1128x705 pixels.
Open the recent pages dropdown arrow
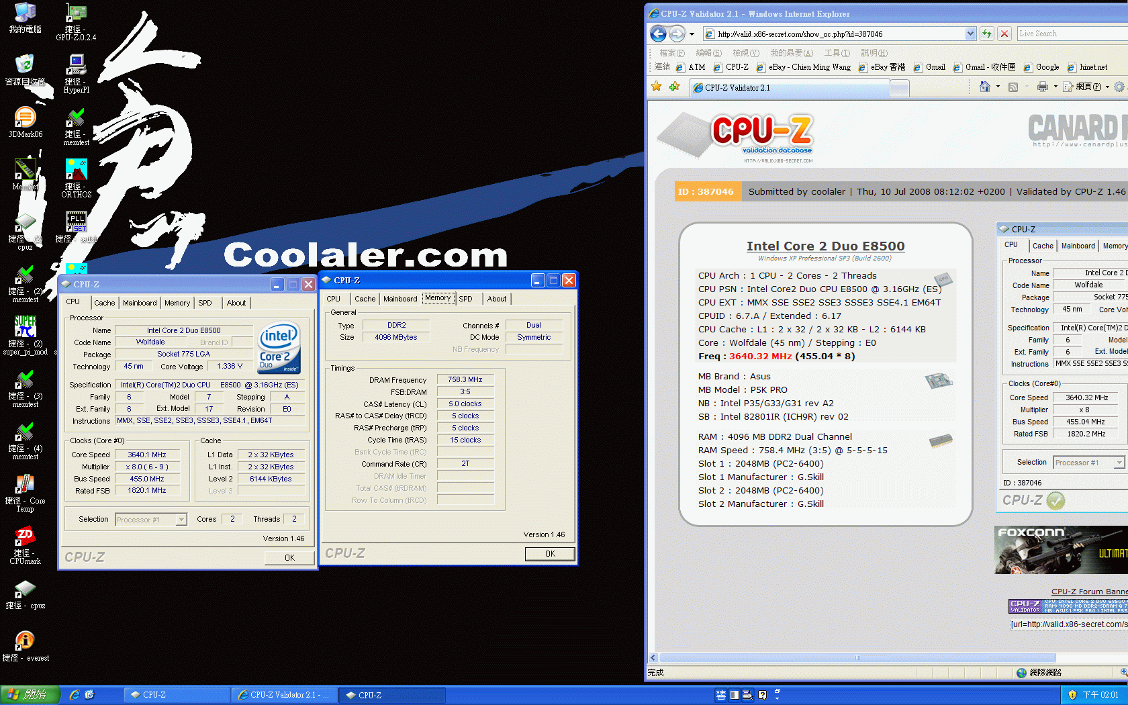(692, 34)
